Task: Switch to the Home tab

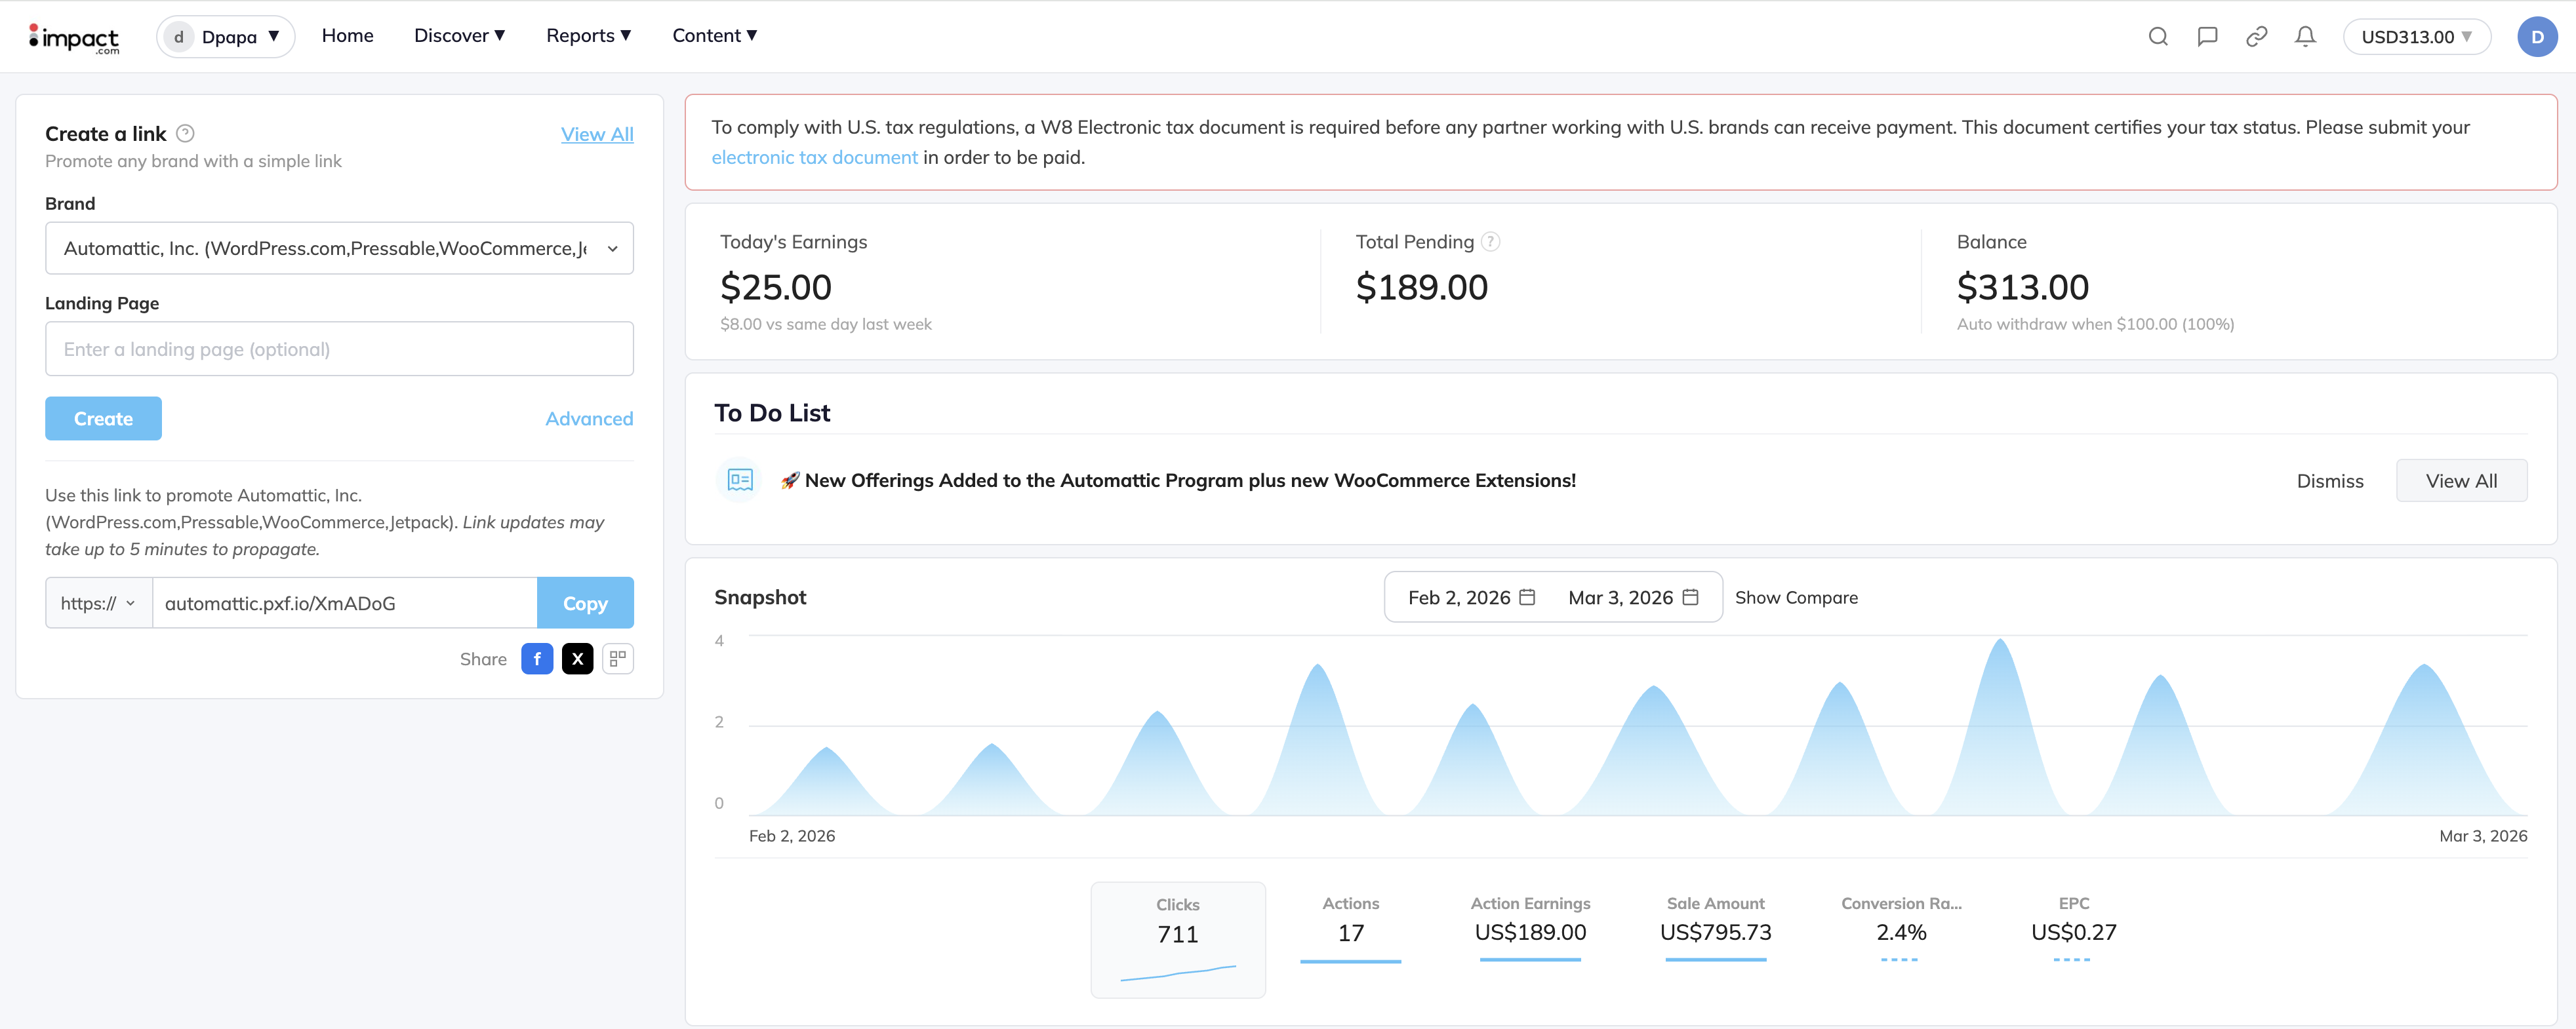Action: tap(347, 35)
